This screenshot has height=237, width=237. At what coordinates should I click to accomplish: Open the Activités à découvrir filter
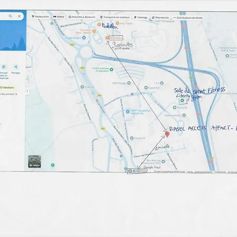tap(82, 17)
